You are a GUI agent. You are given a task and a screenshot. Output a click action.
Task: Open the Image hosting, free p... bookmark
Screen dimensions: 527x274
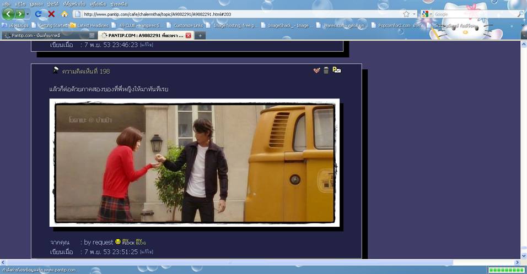pyautogui.click(x=232, y=25)
